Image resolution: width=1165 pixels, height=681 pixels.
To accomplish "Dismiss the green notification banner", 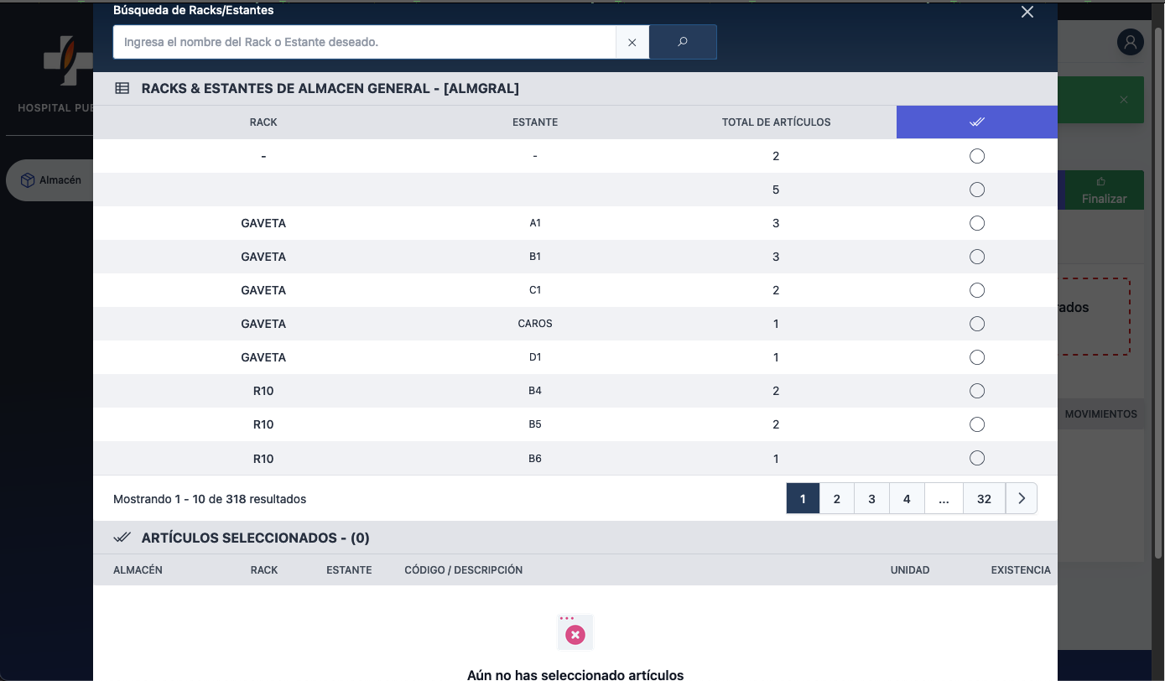I will pyautogui.click(x=1124, y=100).
